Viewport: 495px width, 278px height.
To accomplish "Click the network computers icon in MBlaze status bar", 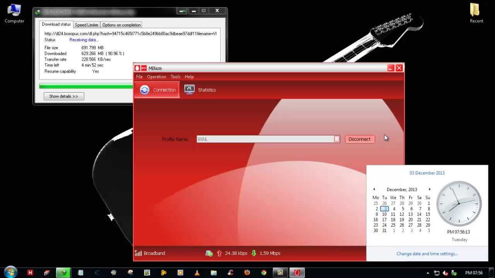I will click(x=209, y=253).
